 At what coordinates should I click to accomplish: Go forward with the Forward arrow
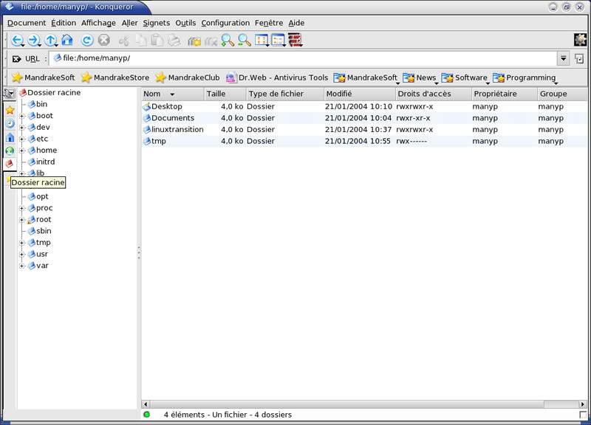point(33,40)
